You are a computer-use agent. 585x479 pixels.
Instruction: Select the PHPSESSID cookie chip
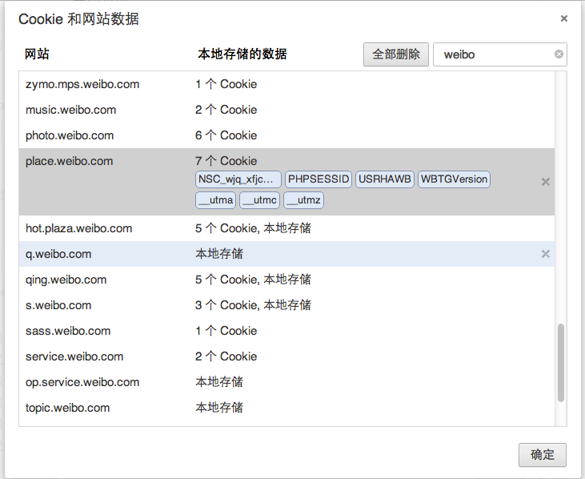(319, 179)
